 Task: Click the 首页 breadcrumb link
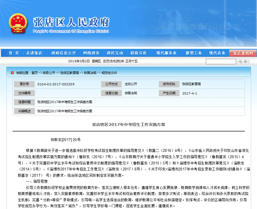[35, 73]
